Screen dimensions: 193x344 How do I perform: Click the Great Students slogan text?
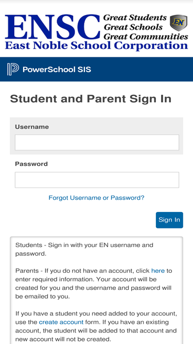(135, 18)
